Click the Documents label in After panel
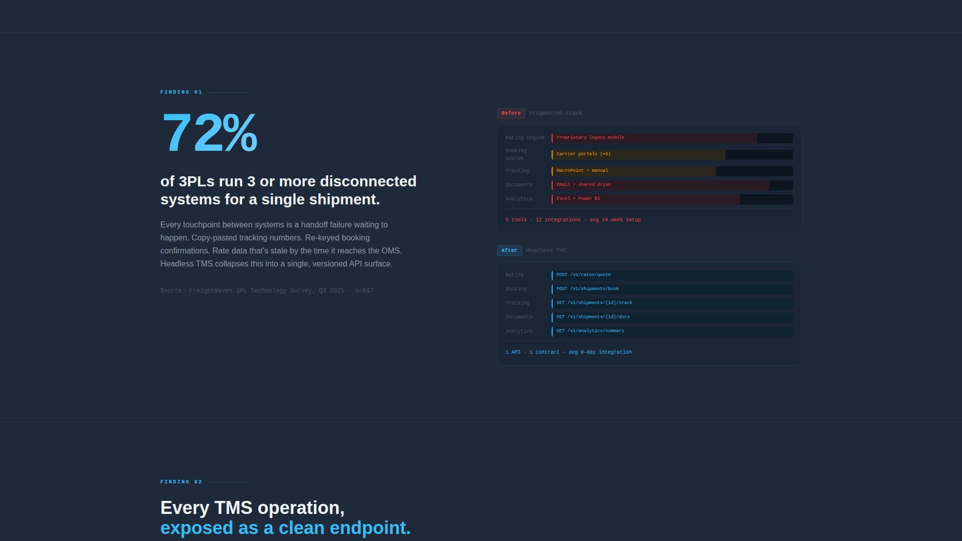The height and width of the screenshot is (541, 962). 519,317
